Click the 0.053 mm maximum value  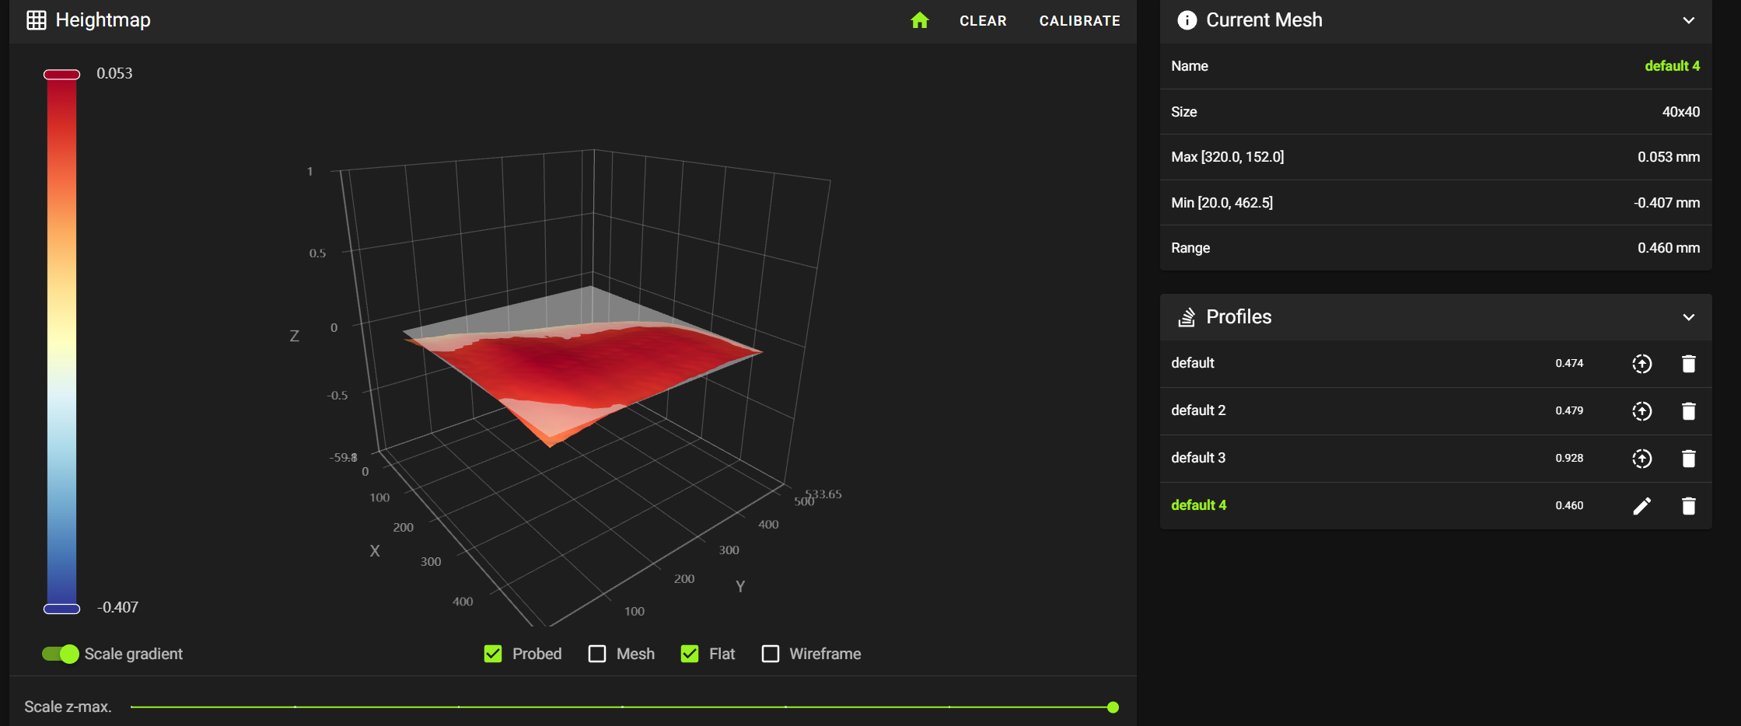1668,157
